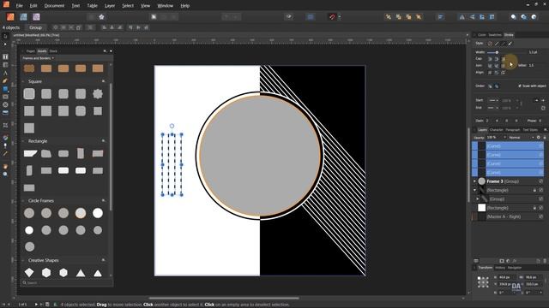Viewport: 549px width, 308px height.
Task: Collapse the Circle Frames asset category
Action: [x=23, y=201]
